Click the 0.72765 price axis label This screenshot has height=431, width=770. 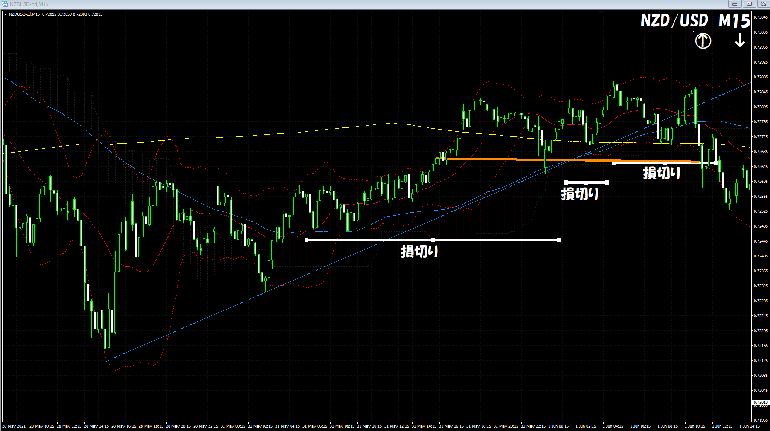(x=761, y=122)
